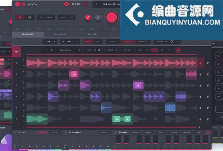Click the red pencil icon beside Selected
This screenshot has width=223, height=151.
point(46,50)
